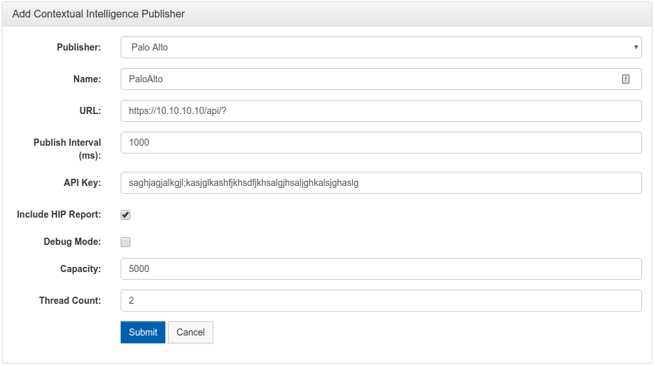Click into the URL field with https://10.10.10.10/api/?
The width and height of the screenshot is (655, 366).
click(381, 111)
